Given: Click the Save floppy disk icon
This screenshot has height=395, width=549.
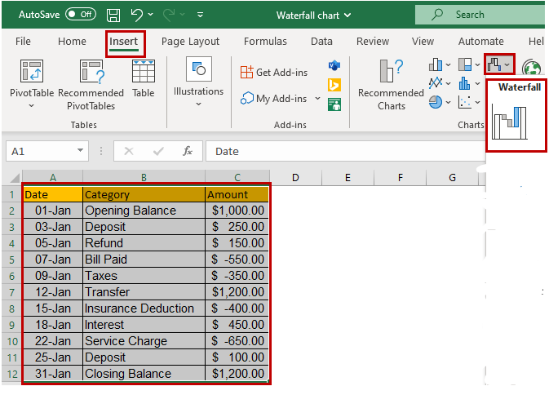Looking at the screenshot, I should click(113, 15).
